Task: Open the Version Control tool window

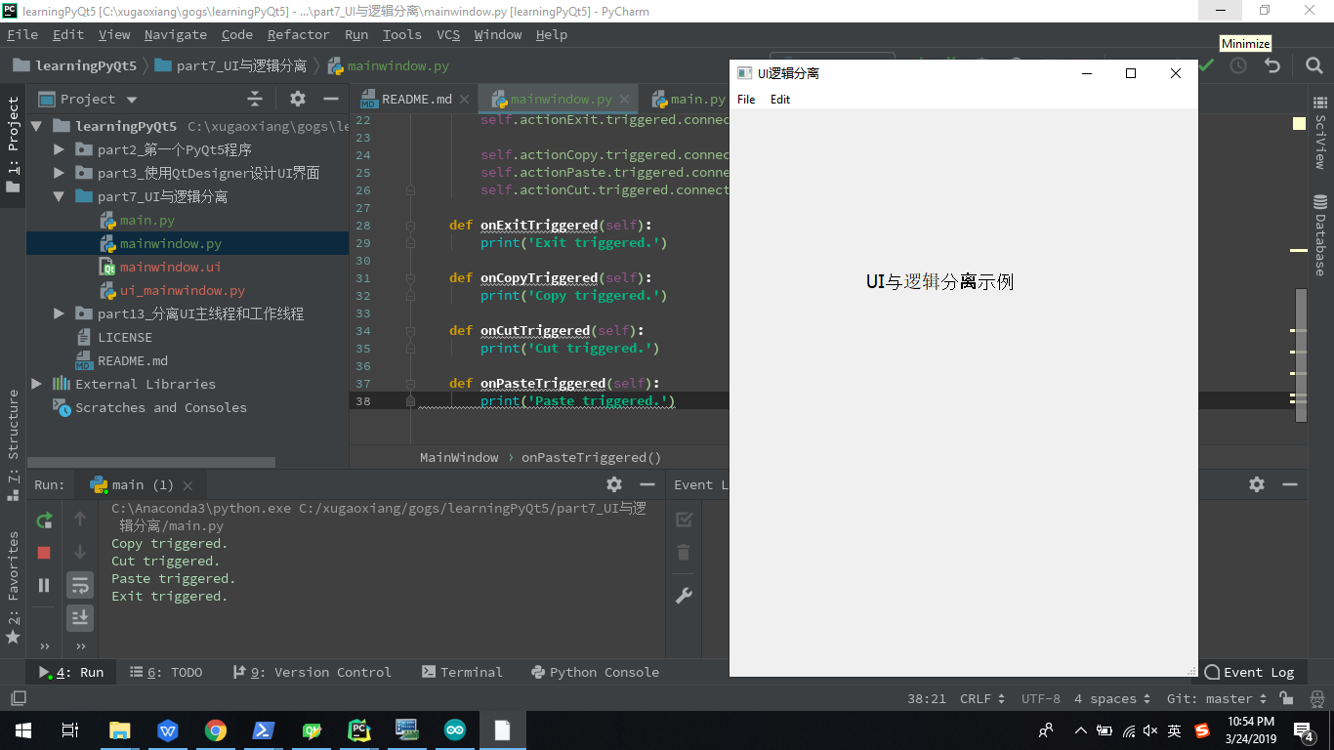Action: (312, 672)
